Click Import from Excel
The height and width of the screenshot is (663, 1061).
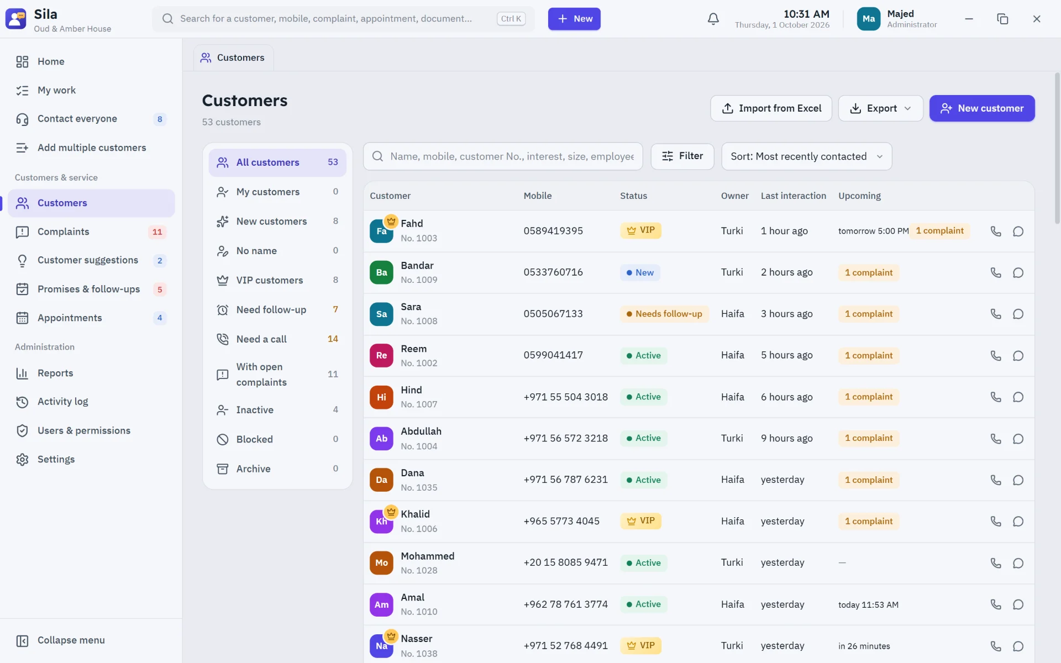[771, 108]
